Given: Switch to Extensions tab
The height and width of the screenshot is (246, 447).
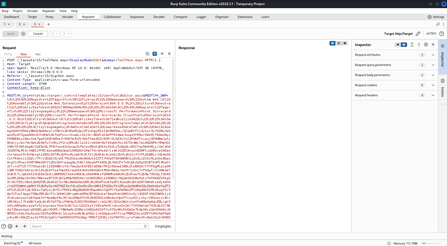Looking at the screenshot, I should coord(245,17).
